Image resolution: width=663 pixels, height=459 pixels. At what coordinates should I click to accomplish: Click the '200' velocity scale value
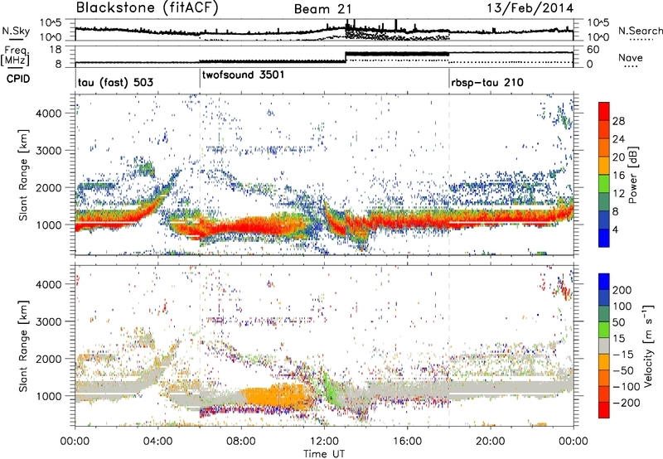[x=622, y=290]
